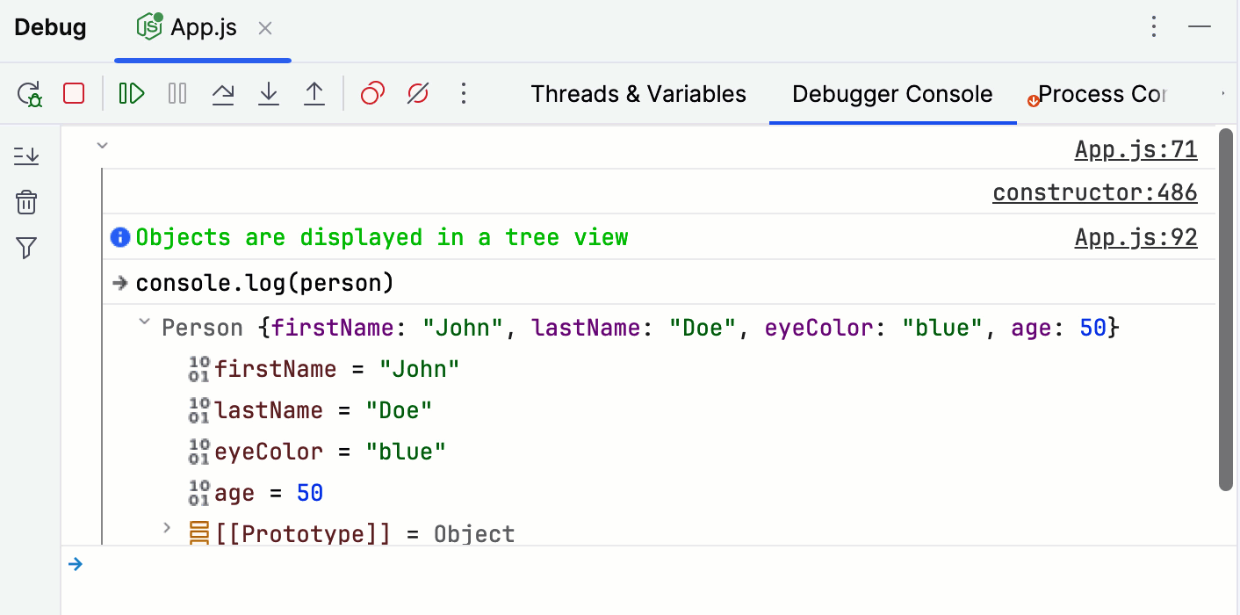The width and height of the screenshot is (1240, 615).
Task: Resume program execution
Action: [x=131, y=93]
